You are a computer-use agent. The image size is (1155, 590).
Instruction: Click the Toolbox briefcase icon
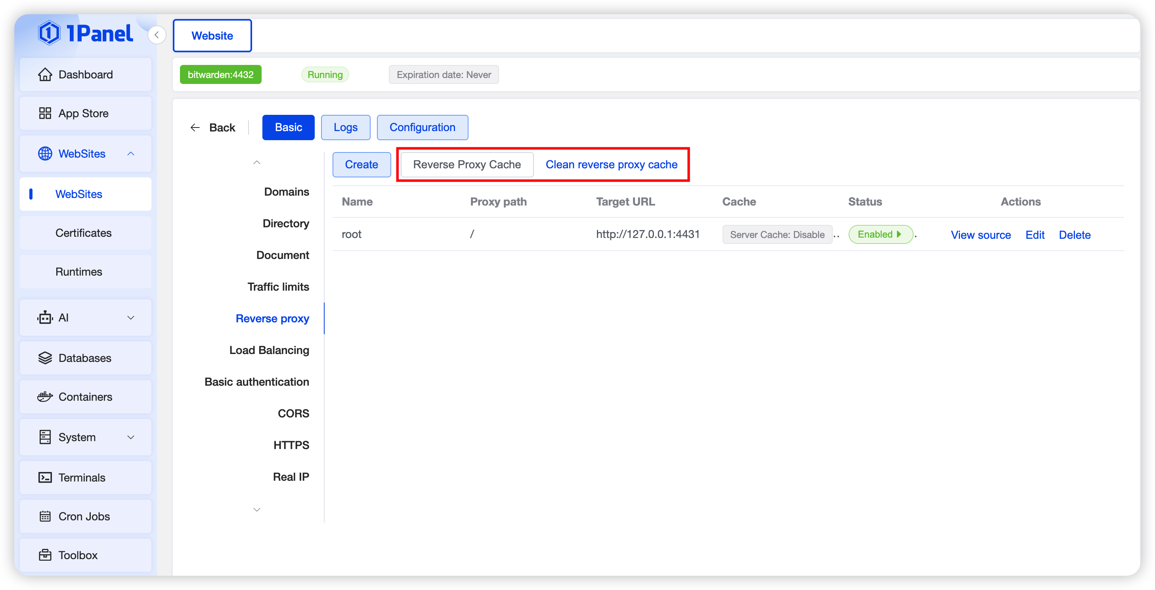click(x=45, y=555)
